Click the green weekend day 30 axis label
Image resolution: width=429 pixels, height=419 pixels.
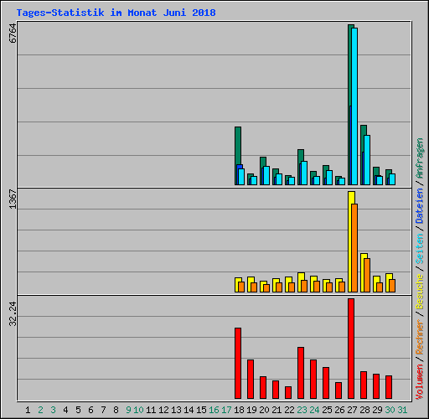(390, 410)
